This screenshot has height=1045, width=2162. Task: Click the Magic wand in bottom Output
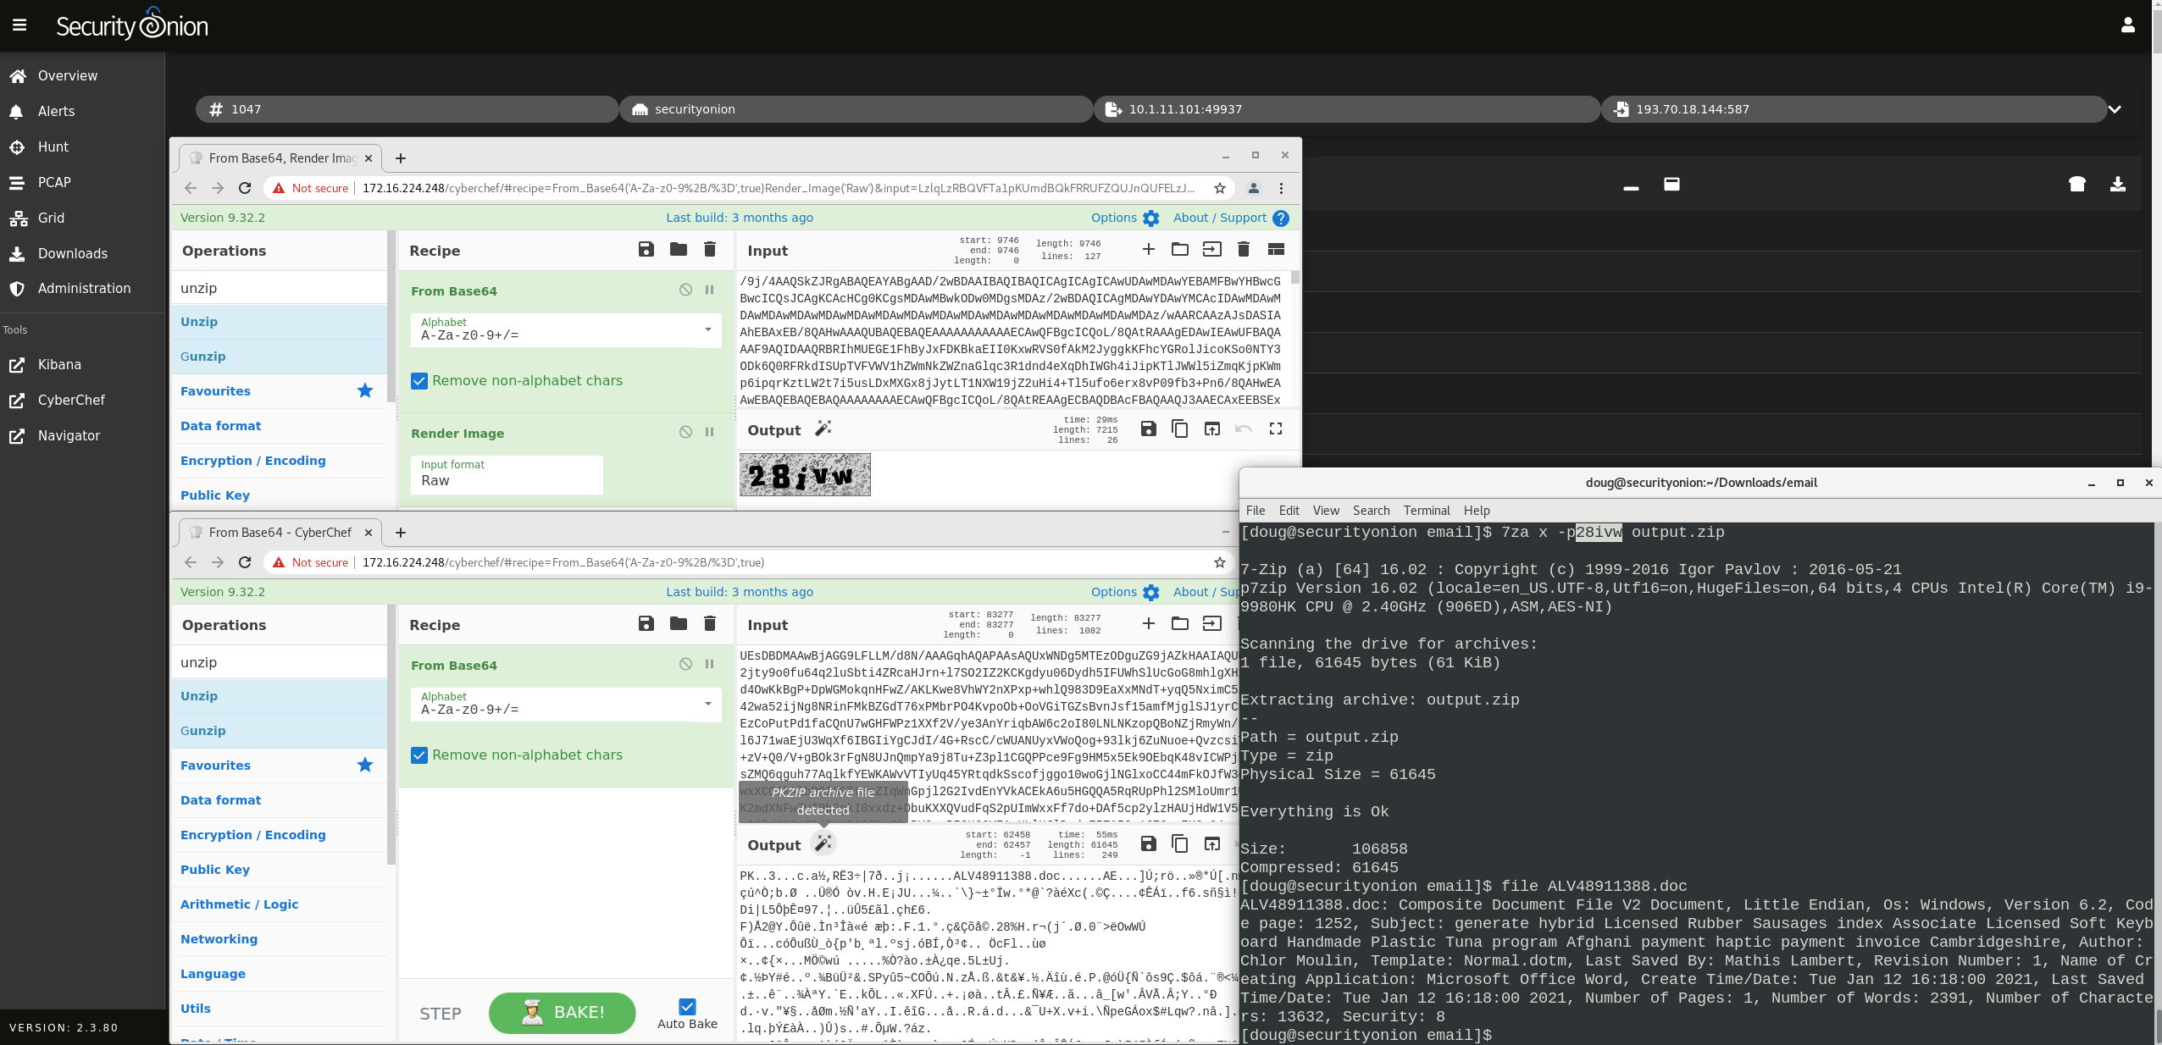[823, 843]
